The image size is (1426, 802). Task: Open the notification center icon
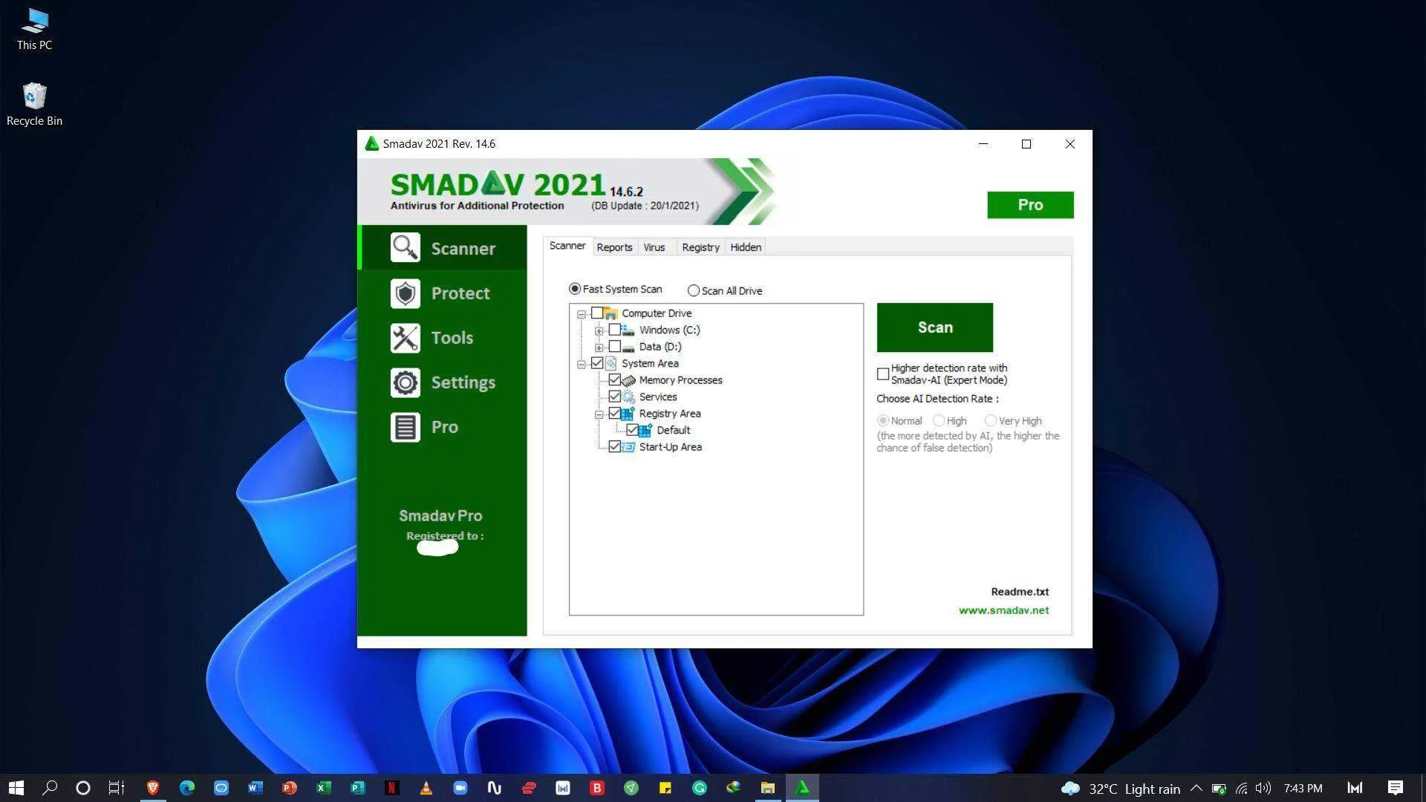(x=1395, y=788)
